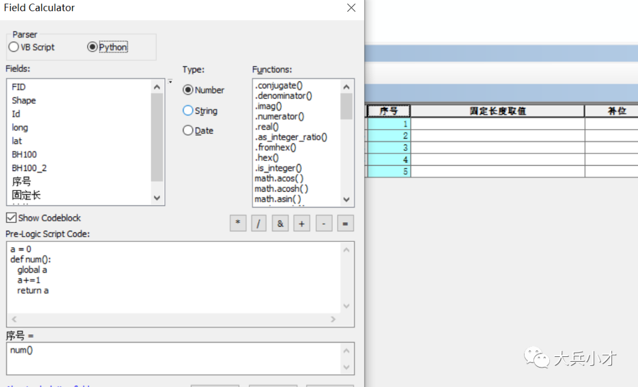
Task: Click the Fields list scrollbar thumb
Action: [157, 137]
